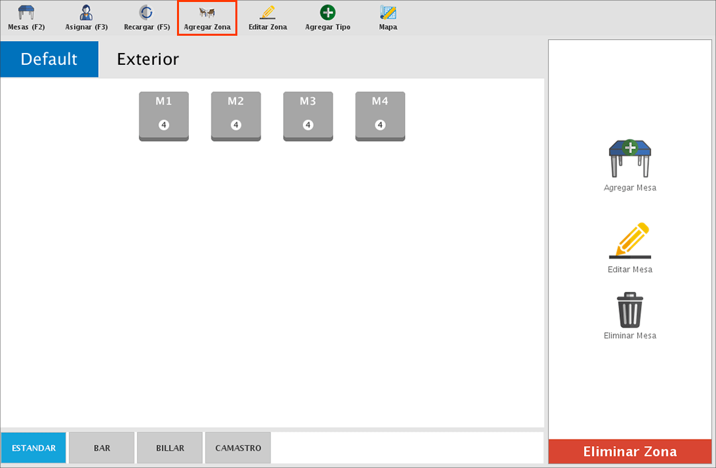Switch to the Default zone tab

pyautogui.click(x=49, y=59)
